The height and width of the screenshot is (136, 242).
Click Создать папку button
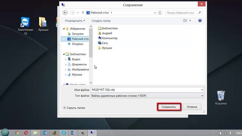(x=101, y=21)
